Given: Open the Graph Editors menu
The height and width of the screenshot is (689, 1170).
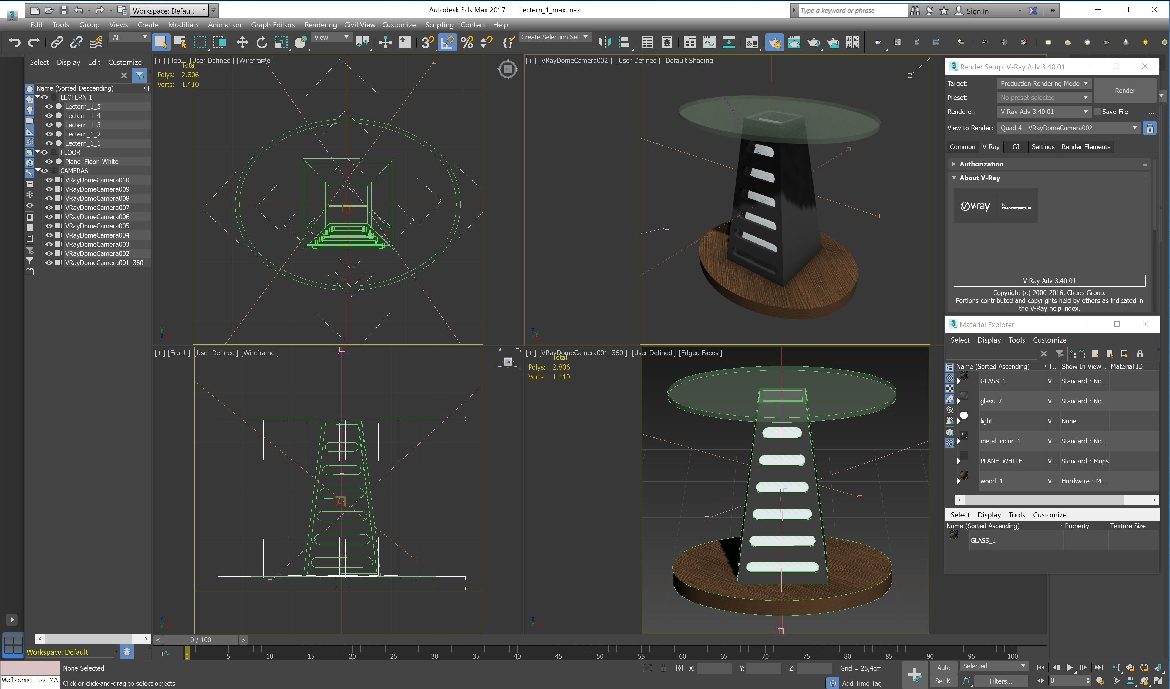Looking at the screenshot, I should [272, 25].
